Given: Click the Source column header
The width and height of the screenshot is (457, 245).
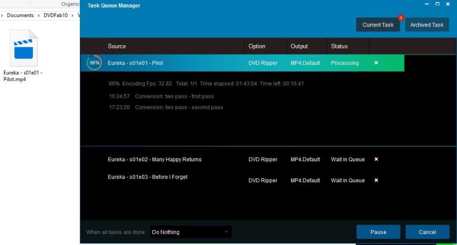Looking at the screenshot, I should pyautogui.click(x=117, y=46).
